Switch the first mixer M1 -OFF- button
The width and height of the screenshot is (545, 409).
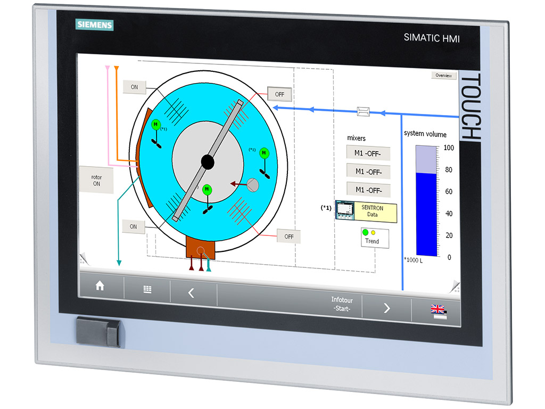coord(368,154)
